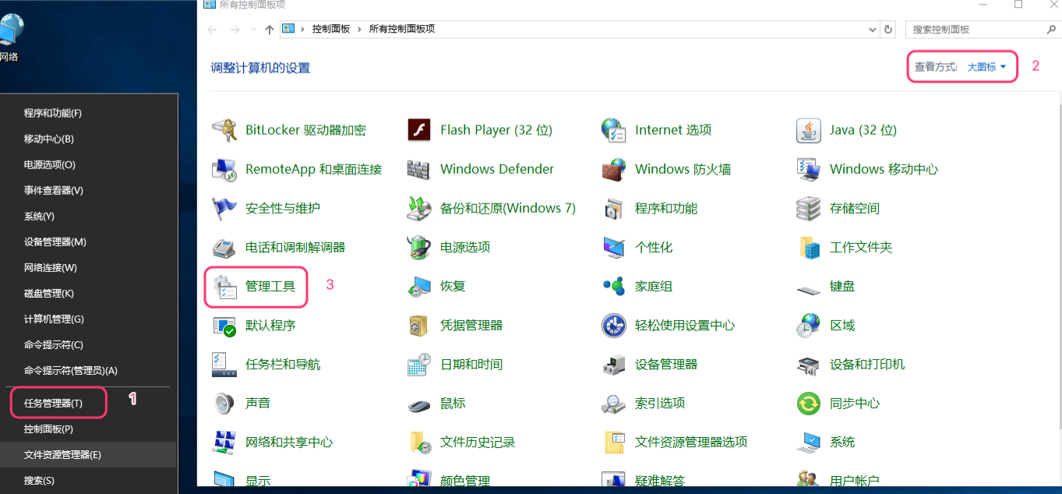Screen dimensions: 1062x494
Task: Click the 电源选项 link in control panel
Action: pyautogui.click(x=465, y=248)
